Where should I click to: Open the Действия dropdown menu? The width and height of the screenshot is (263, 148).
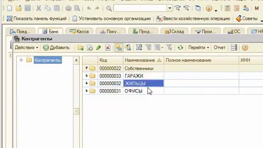pyautogui.click(x=26, y=48)
